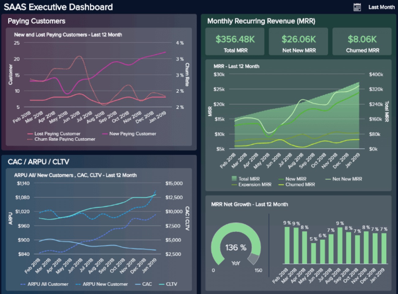Toggle ARPU New Customer legend entry

102,284
